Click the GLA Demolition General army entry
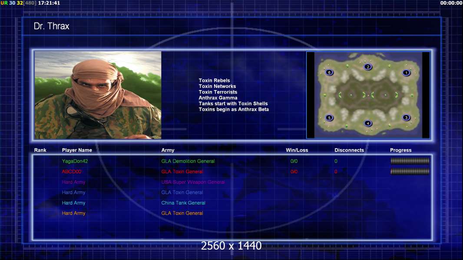The width and height of the screenshot is (463, 260). coord(188,161)
